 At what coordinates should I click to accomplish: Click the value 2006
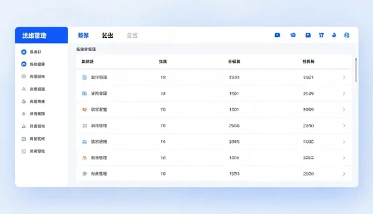(x=234, y=142)
